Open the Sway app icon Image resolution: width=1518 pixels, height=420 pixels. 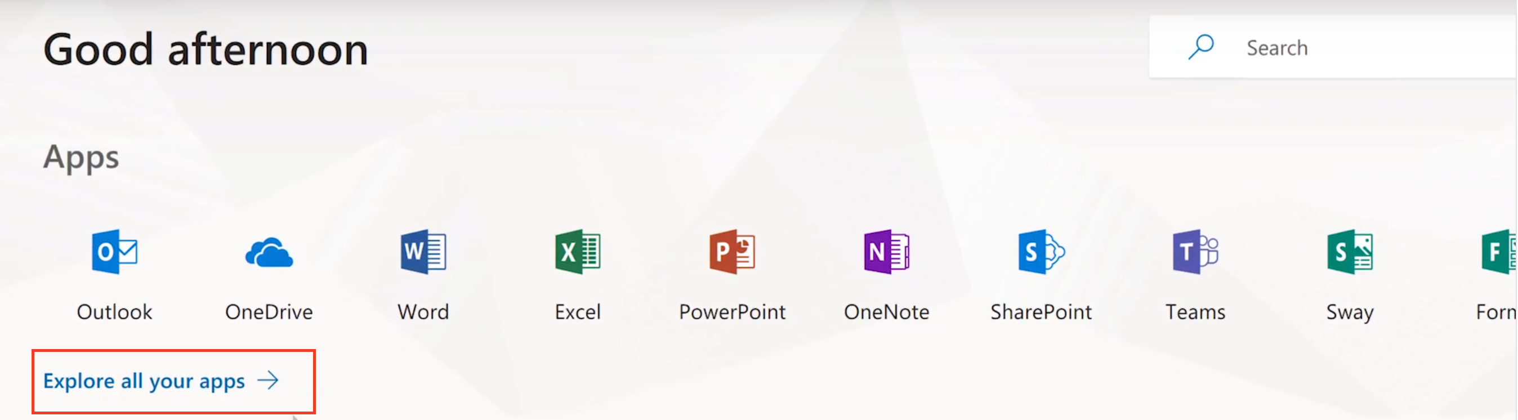1350,252
